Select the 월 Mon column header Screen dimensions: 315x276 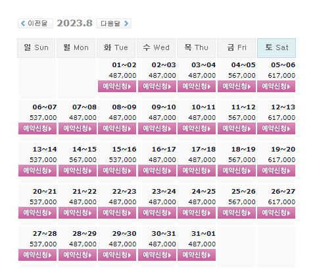76,48
